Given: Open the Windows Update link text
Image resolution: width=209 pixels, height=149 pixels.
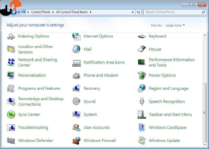Looking at the screenshot, I should [164, 140].
